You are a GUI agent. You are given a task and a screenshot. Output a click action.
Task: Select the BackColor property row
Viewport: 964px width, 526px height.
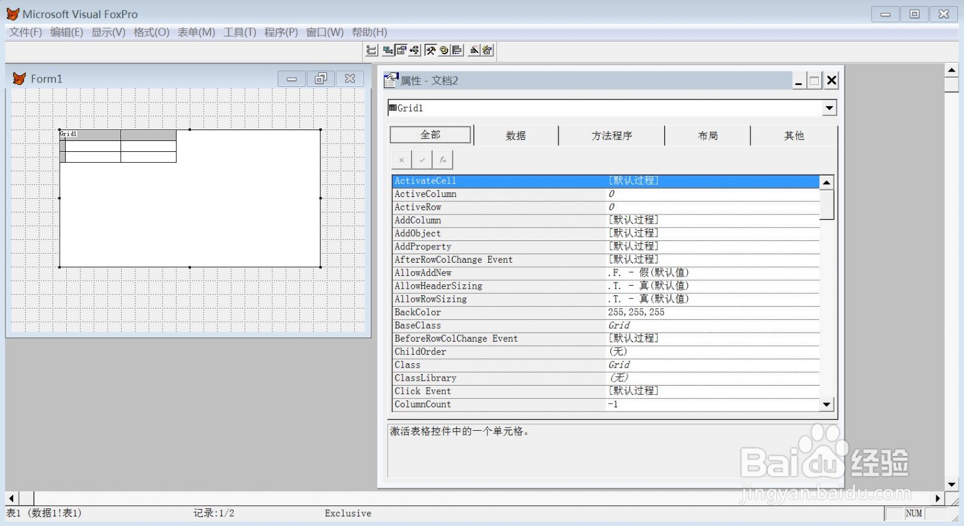(606, 312)
